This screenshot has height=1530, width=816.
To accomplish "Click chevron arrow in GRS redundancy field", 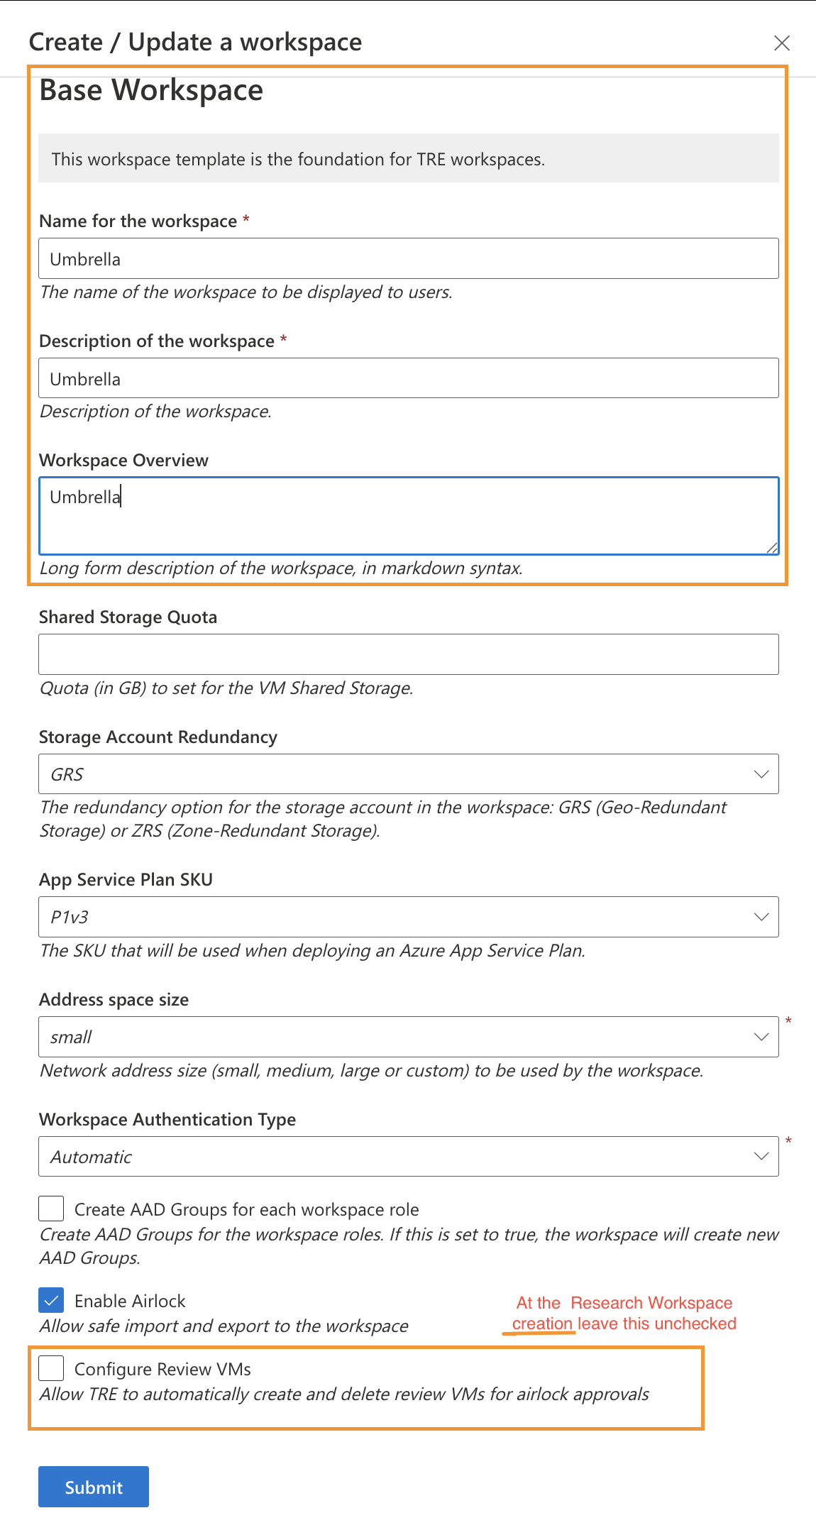I will click(x=761, y=774).
